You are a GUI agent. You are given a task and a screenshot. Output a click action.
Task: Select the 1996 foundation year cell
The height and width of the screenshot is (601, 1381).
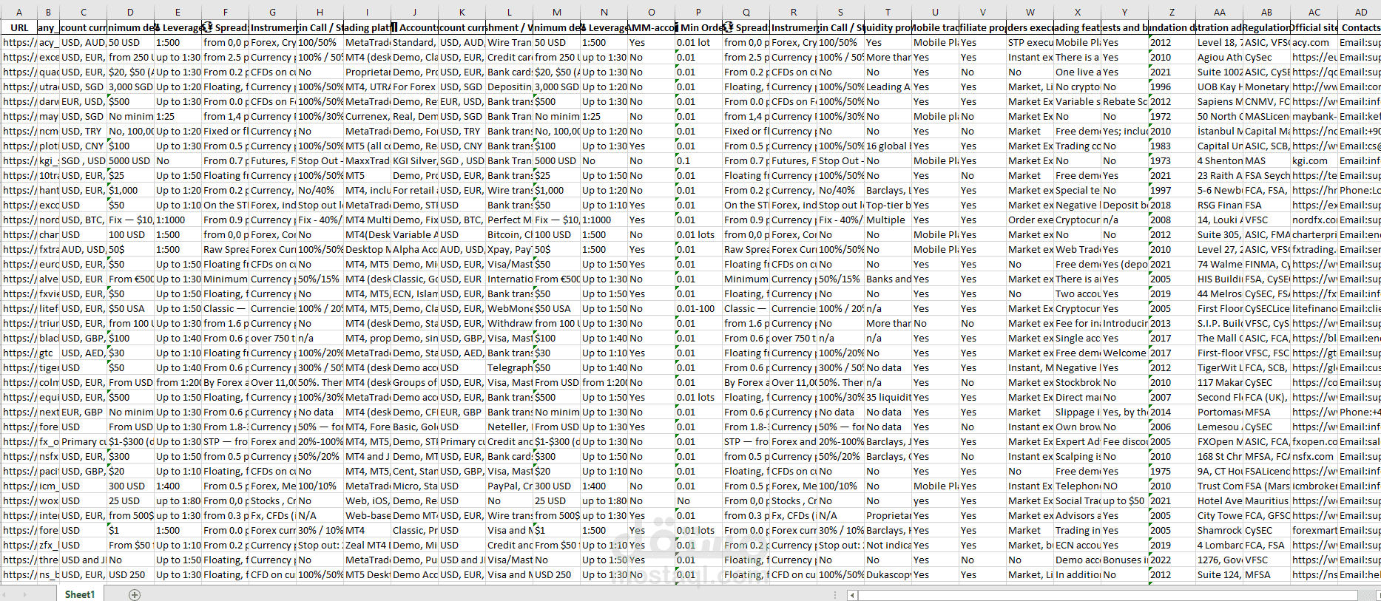click(1172, 86)
